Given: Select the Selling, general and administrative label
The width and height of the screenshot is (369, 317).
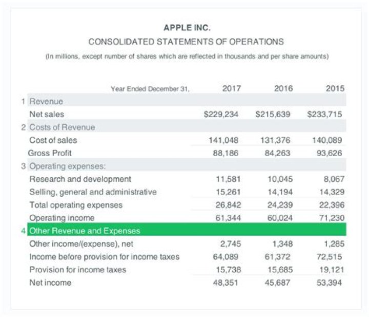Looking at the screenshot, I should (93, 192).
